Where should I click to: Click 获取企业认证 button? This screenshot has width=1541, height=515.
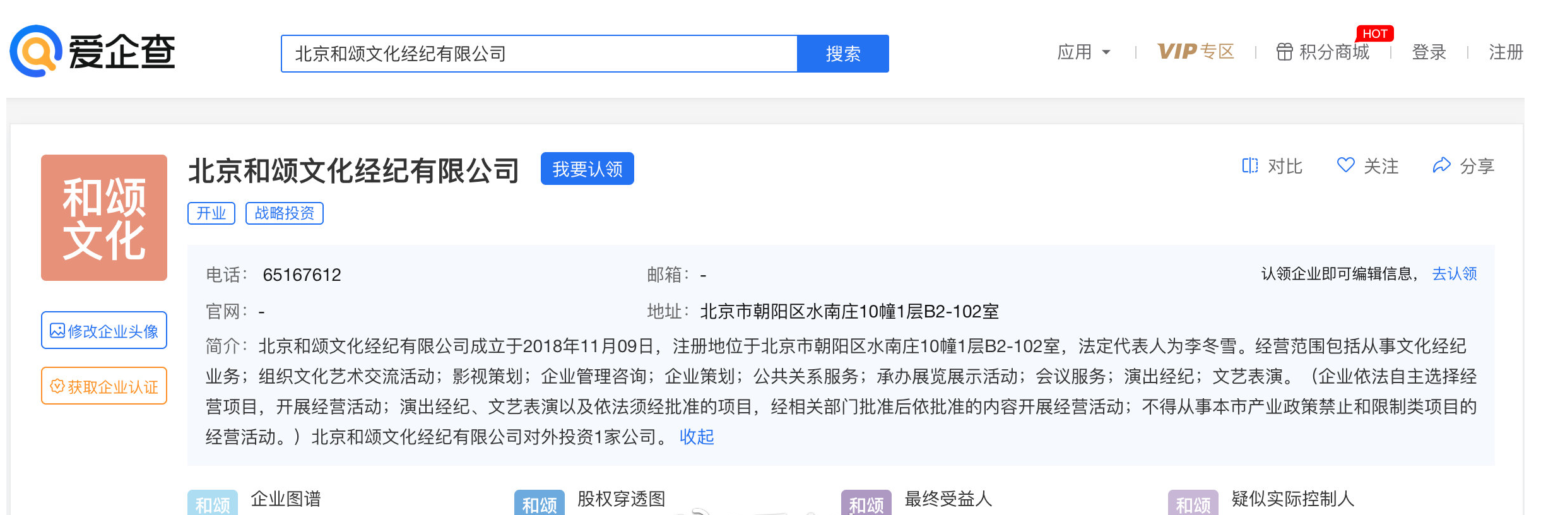coord(104,386)
